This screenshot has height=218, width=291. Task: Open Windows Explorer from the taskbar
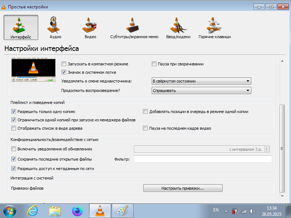(55, 211)
